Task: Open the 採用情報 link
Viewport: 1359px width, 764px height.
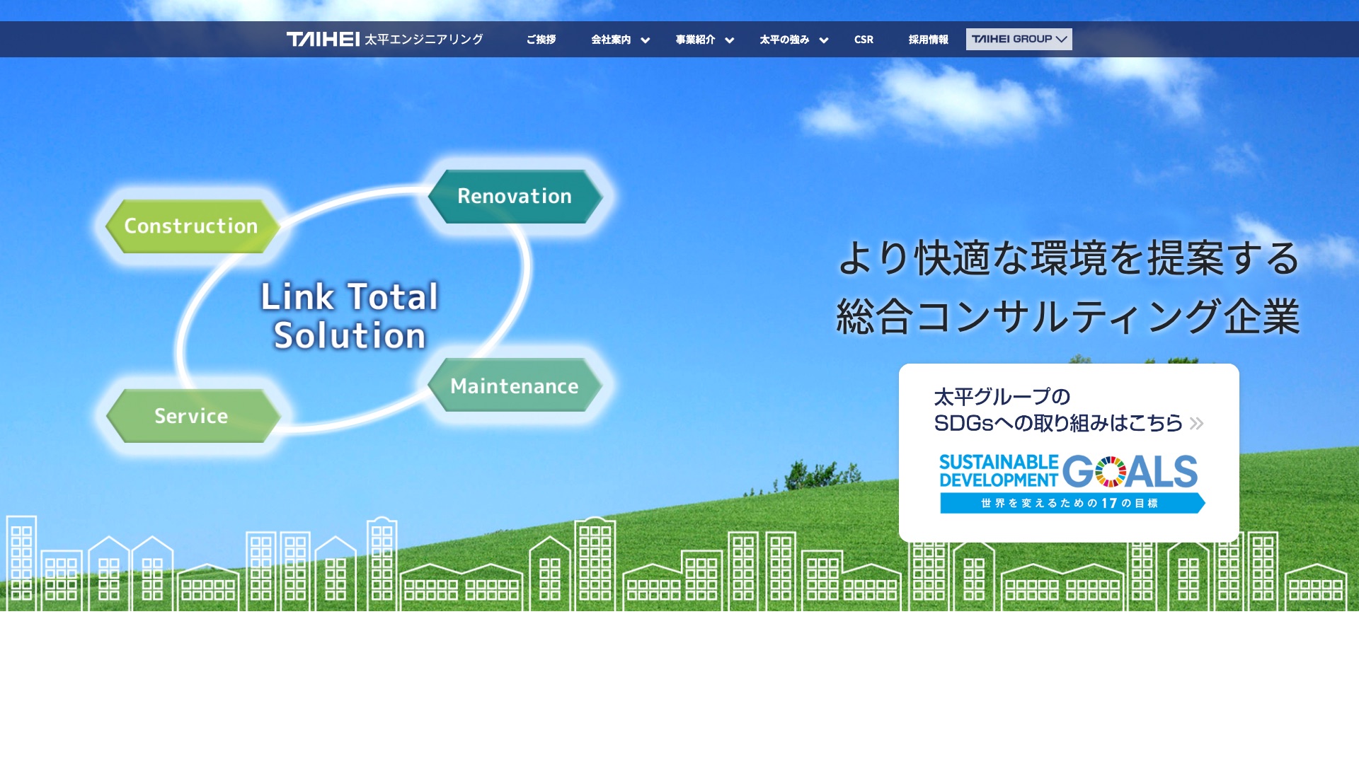Action: pyautogui.click(x=928, y=40)
